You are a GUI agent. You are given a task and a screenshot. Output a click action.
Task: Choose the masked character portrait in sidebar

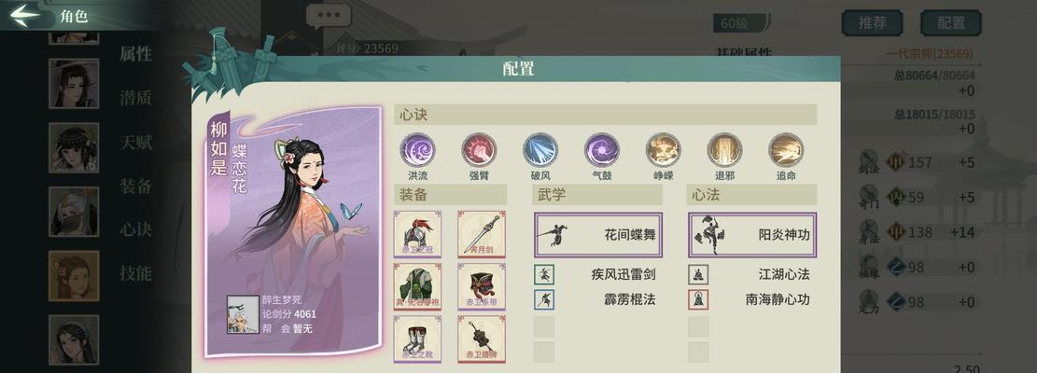(74, 212)
